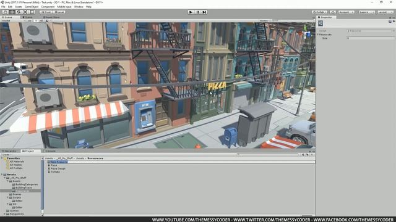This screenshot has width=396, height=222.
Task: Select the Hand tool in toolbar
Action: coord(5,12)
